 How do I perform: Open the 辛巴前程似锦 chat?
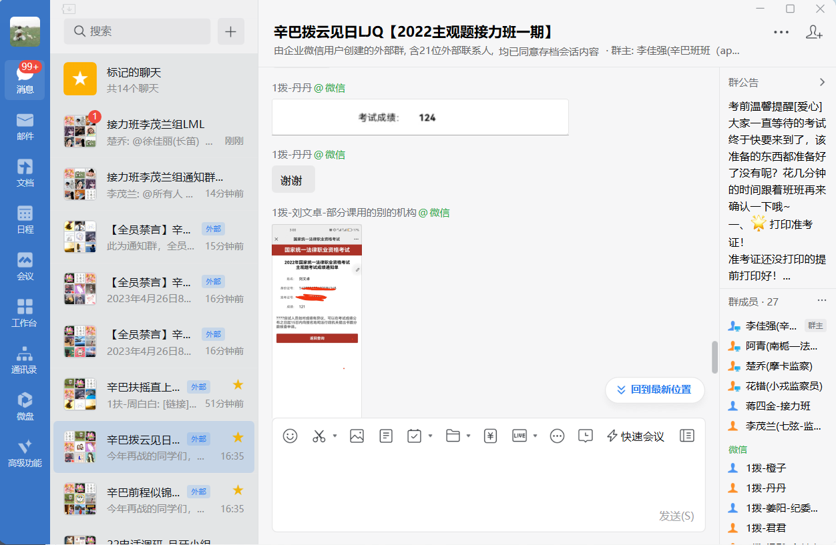click(x=154, y=500)
